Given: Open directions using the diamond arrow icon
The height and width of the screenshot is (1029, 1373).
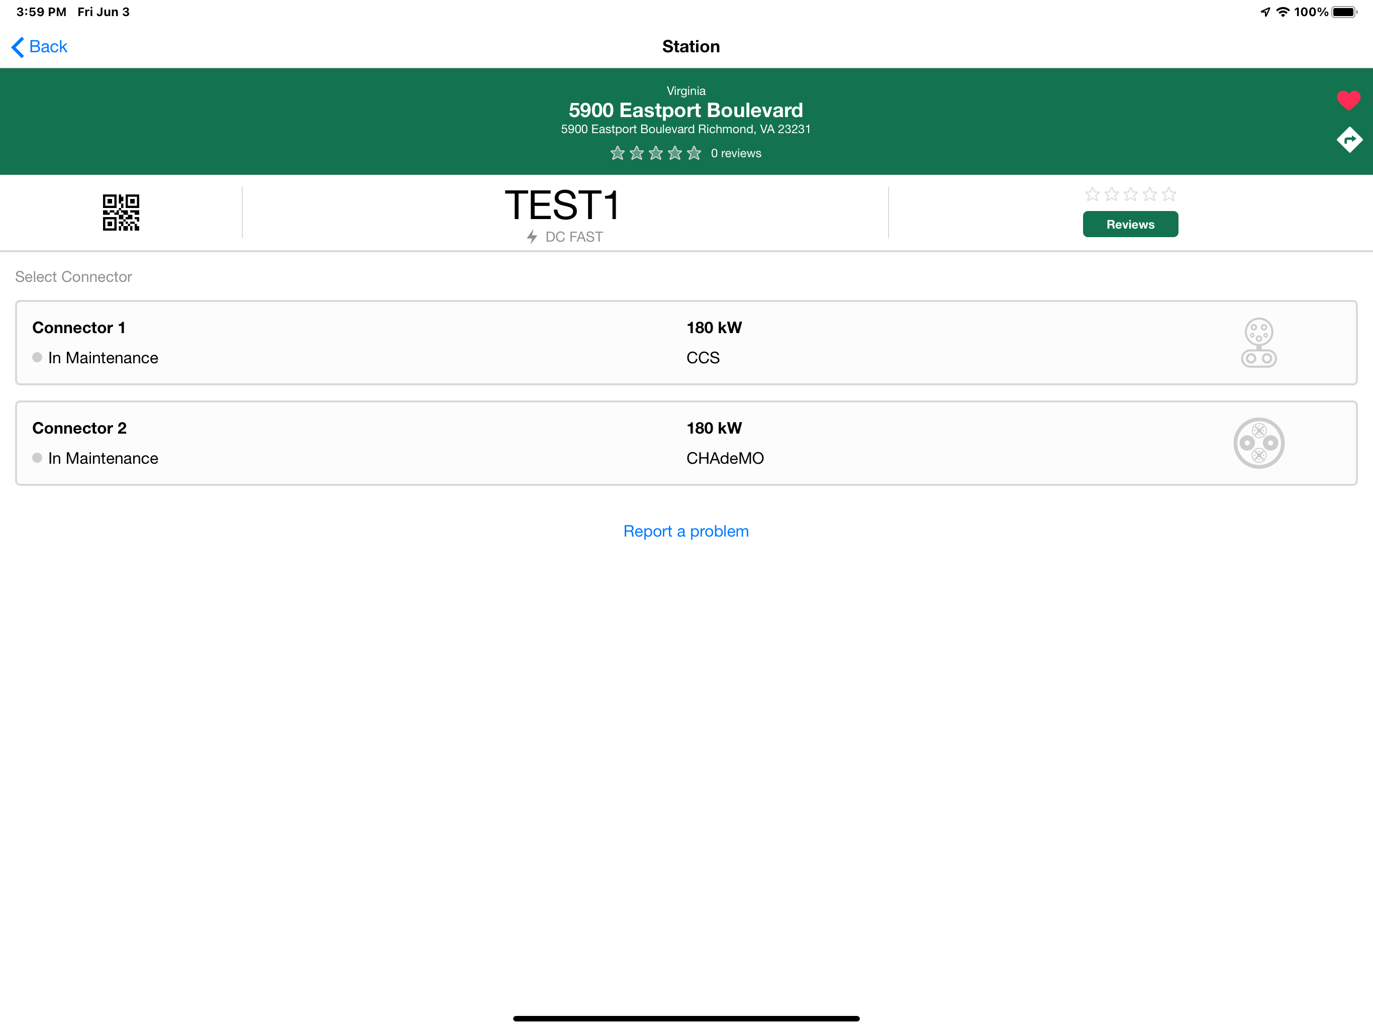Looking at the screenshot, I should click(x=1349, y=140).
